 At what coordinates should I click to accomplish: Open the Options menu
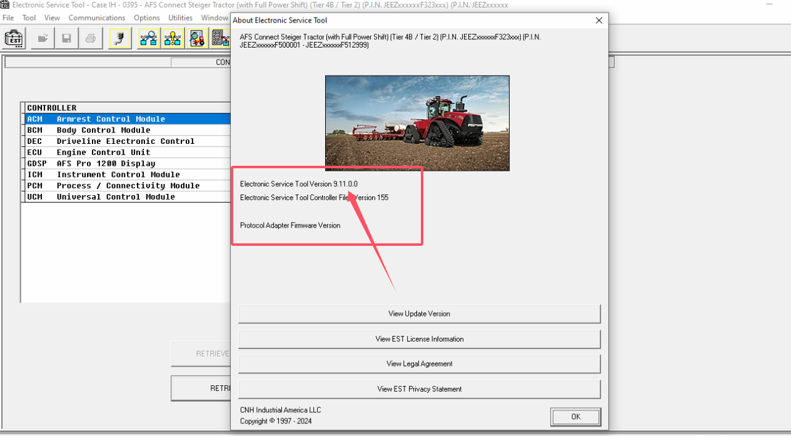click(x=147, y=18)
